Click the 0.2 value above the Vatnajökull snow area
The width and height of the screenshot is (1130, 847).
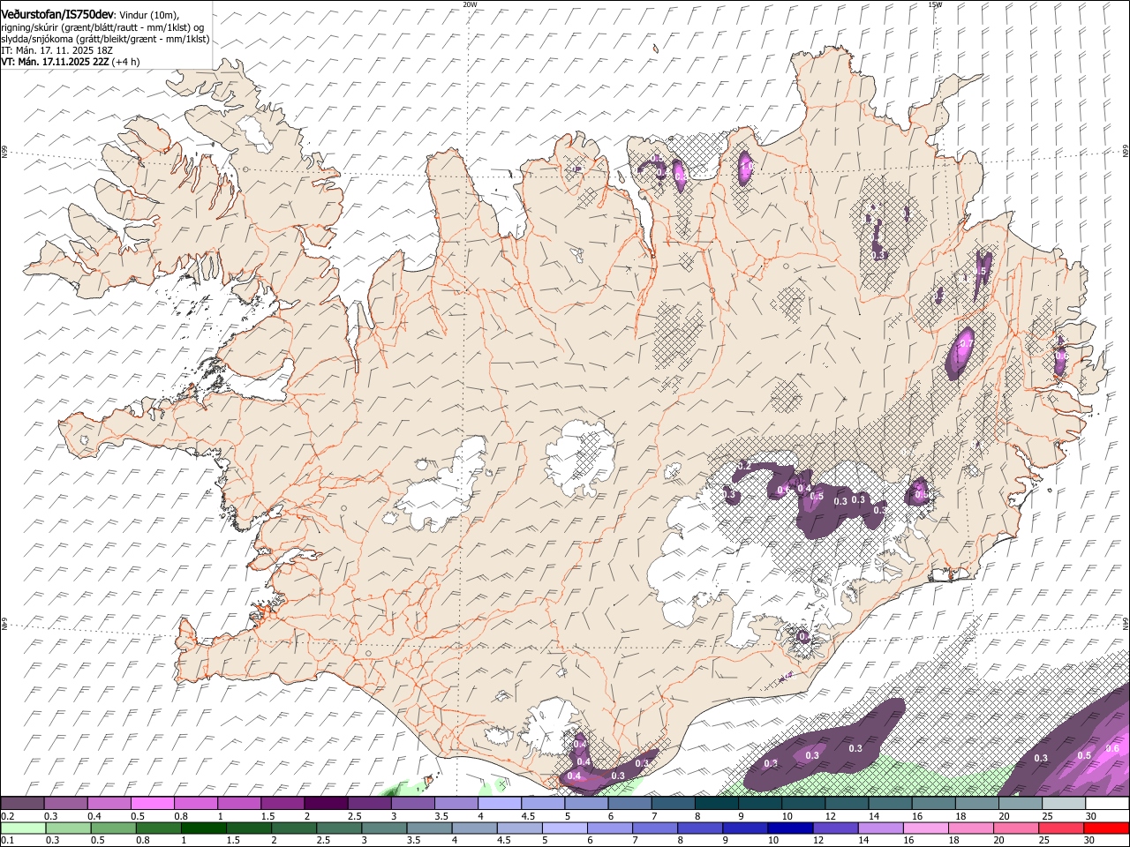744,465
